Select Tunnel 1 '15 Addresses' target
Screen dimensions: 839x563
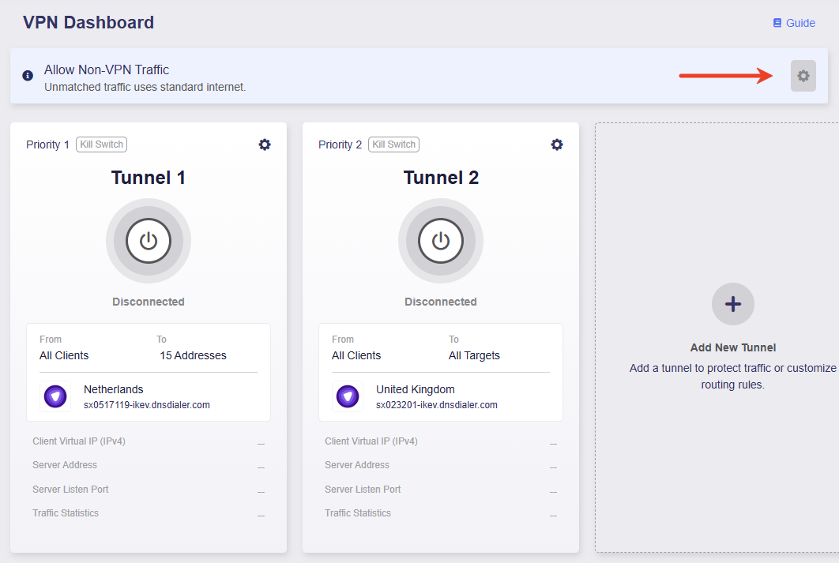[x=193, y=355]
